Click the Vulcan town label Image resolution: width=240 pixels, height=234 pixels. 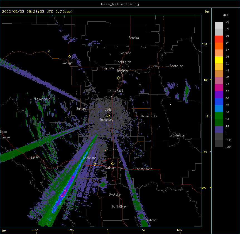pos(151,220)
